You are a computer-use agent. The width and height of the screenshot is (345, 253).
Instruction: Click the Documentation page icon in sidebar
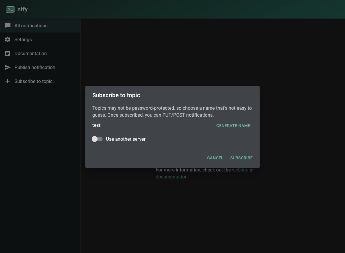tap(8, 53)
